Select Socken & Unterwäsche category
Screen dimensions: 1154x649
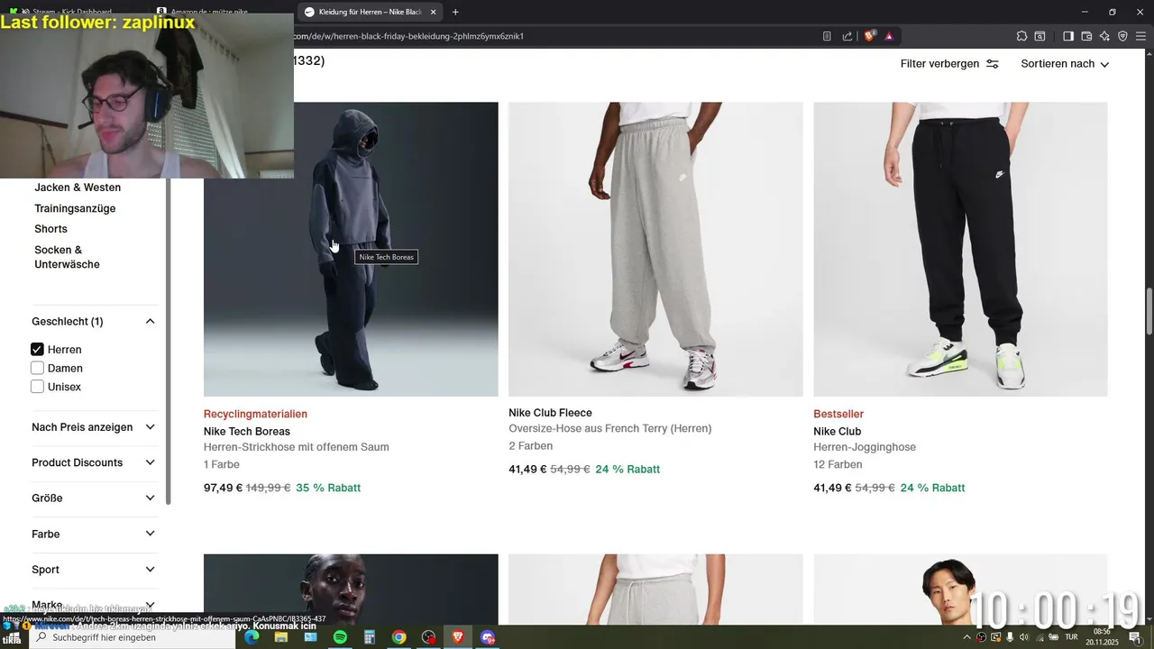67,257
